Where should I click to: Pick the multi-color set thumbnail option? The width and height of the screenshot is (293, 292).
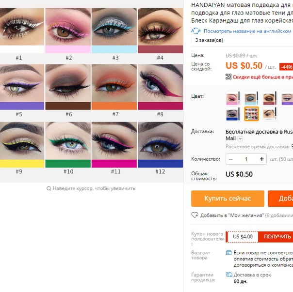click(x=251, y=114)
